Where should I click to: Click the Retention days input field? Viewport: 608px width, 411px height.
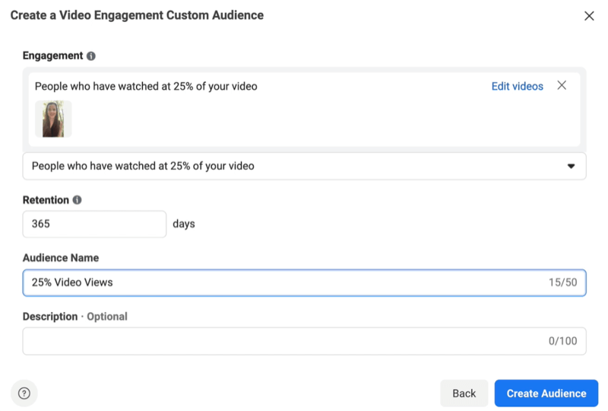(x=94, y=224)
